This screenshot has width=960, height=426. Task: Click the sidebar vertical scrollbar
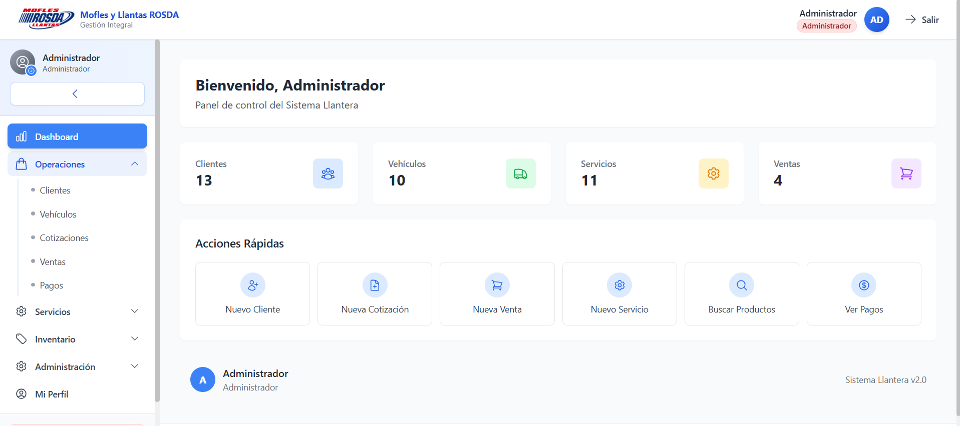(157, 220)
